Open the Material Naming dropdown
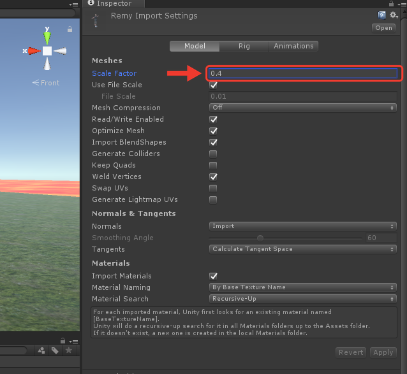The width and height of the screenshot is (407, 374). point(303,287)
